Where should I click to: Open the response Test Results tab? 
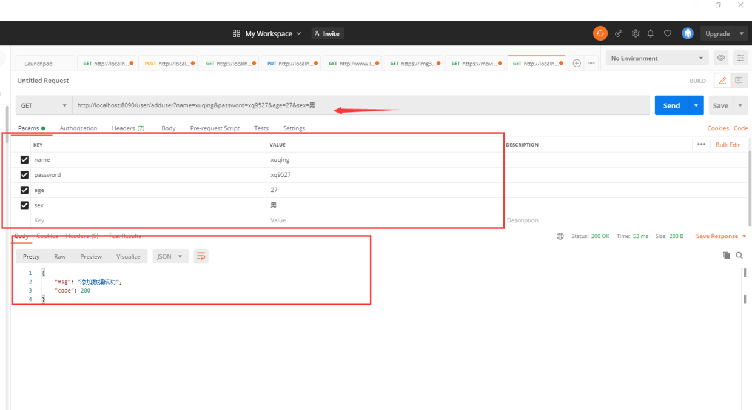[124, 236]
